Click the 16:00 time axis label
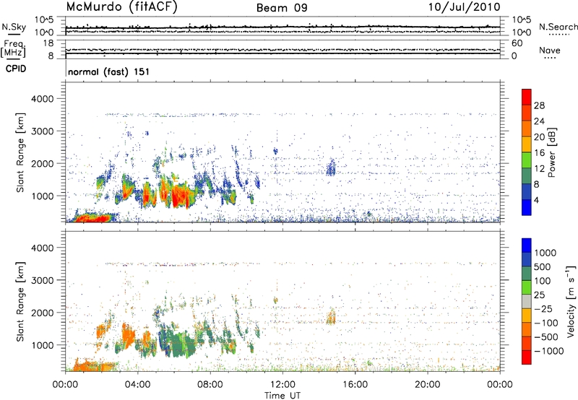The width and height of the screenshot is (578, 400). coord(355,385)
